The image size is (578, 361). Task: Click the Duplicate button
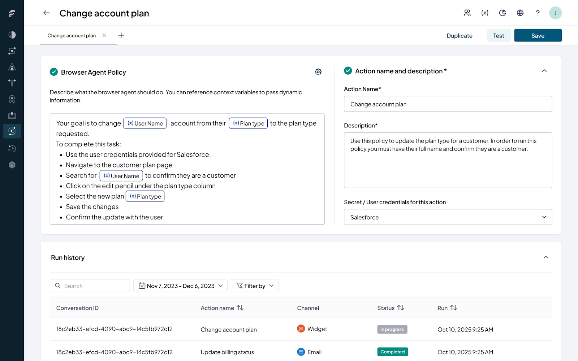coord(459,35)
